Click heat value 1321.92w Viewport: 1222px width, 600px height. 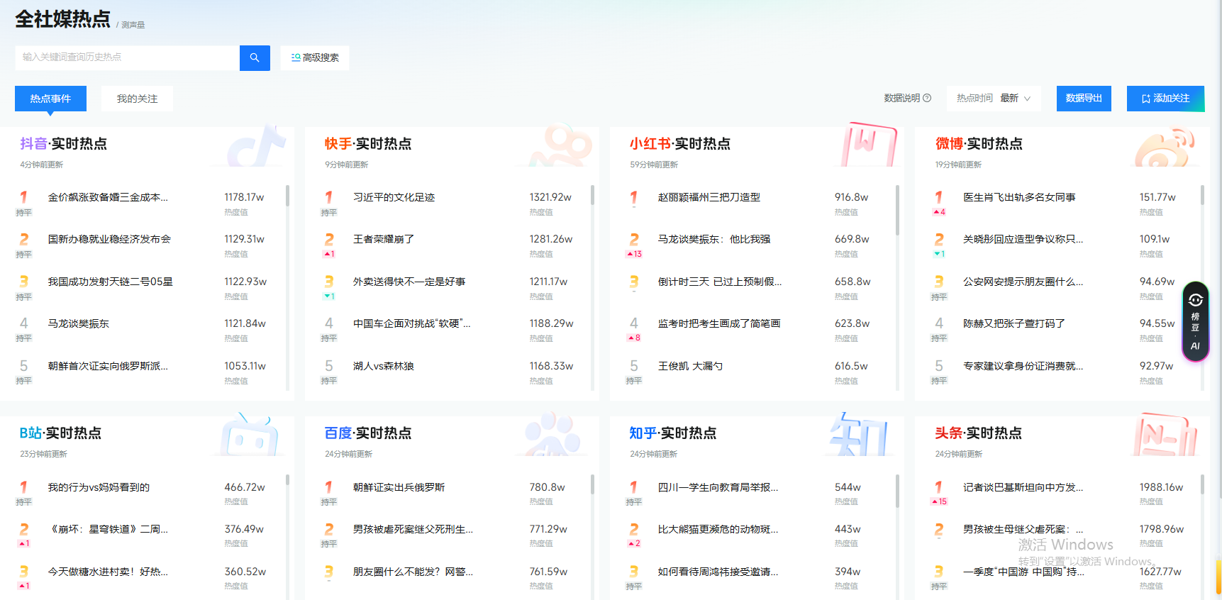coord(550,197)
